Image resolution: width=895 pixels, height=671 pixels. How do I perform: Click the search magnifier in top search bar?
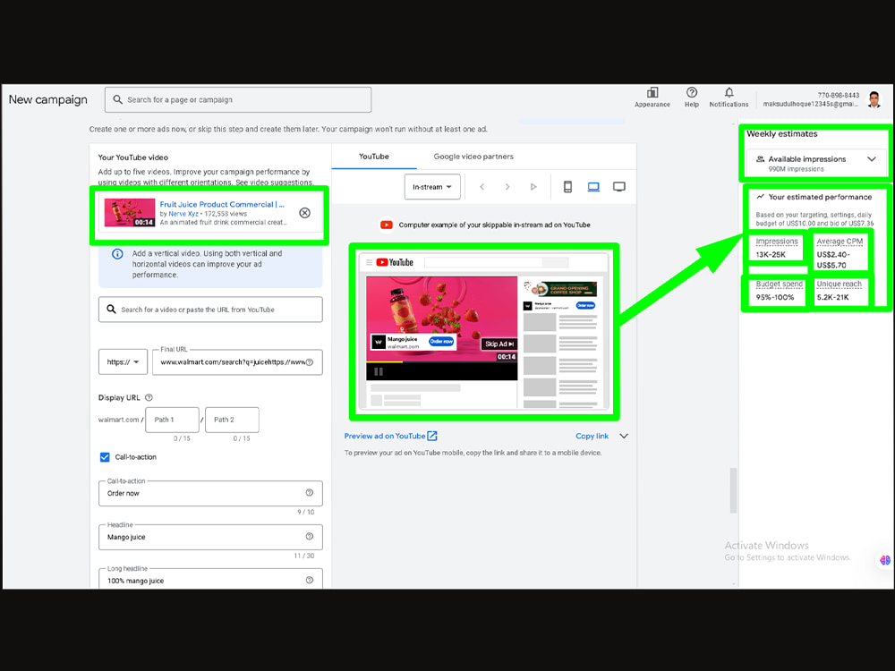(117, 99)
